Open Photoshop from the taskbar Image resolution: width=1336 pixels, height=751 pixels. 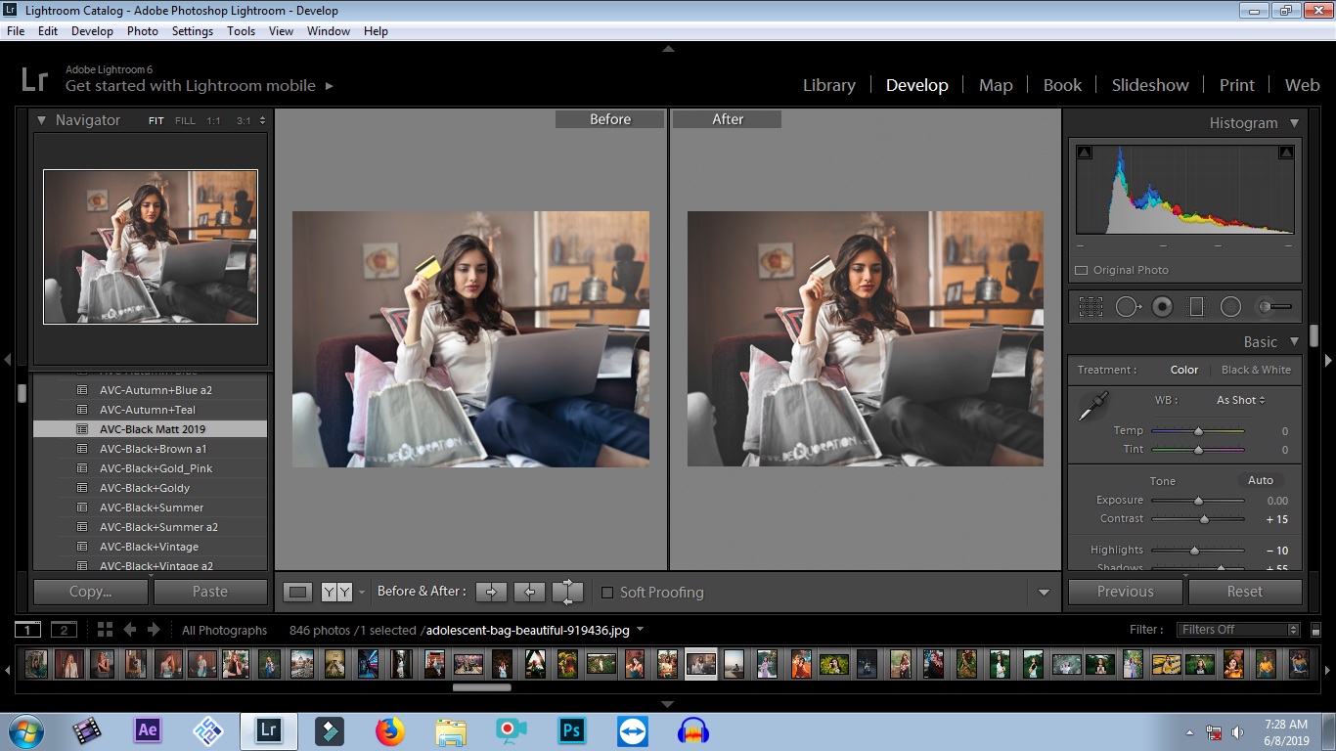571,730
